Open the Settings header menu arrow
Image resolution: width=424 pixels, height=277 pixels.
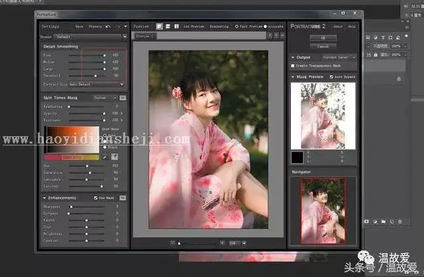(125, 26)
